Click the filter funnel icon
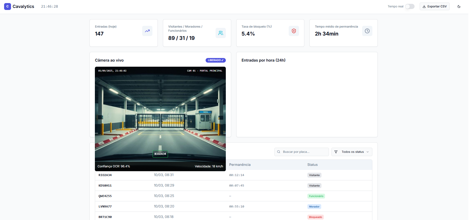 (336, 152)
